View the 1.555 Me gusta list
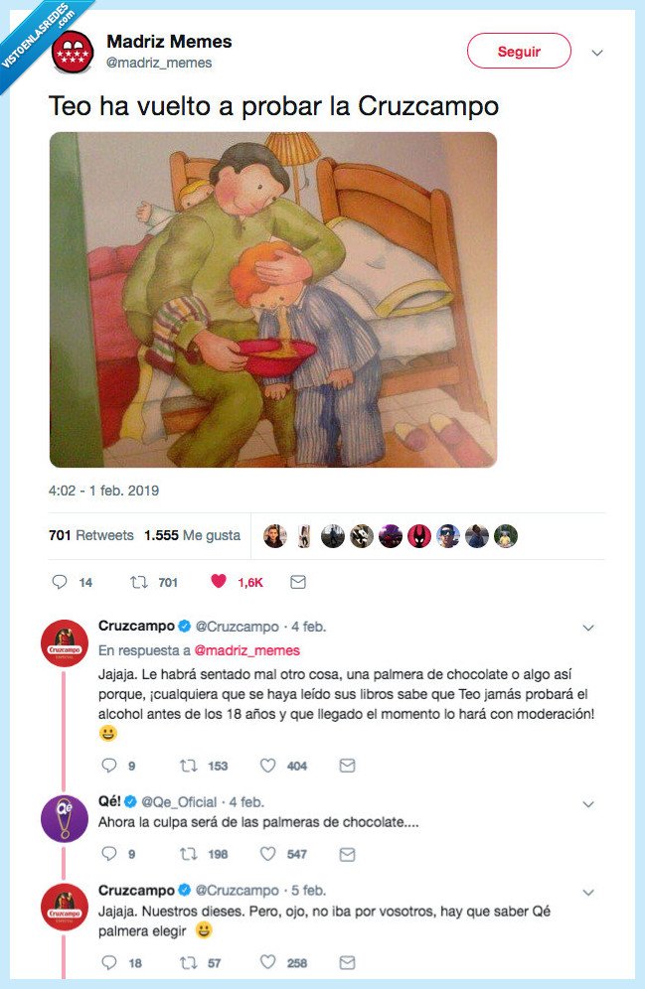 (x=192, y=535)
